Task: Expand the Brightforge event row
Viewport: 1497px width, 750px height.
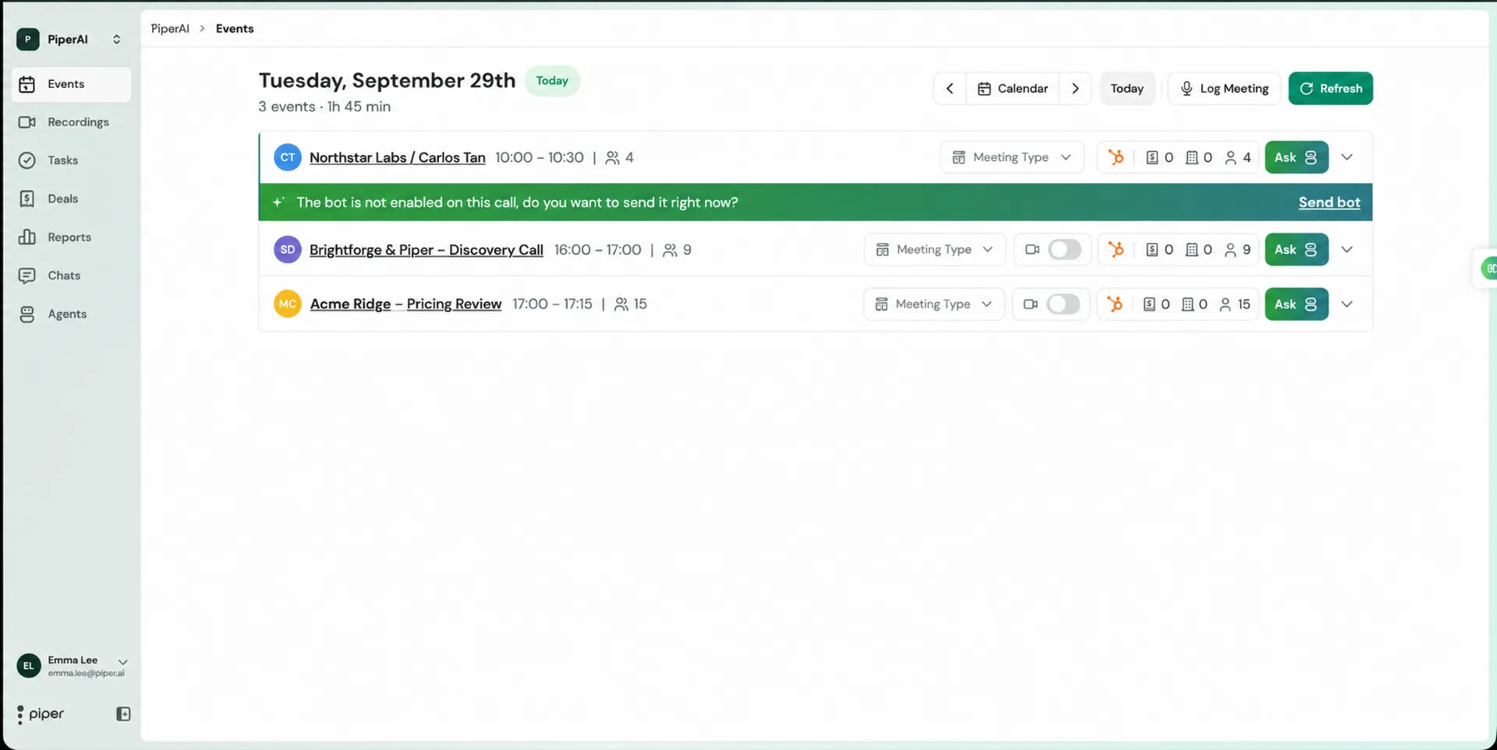Action: (x=1347, y=250)
